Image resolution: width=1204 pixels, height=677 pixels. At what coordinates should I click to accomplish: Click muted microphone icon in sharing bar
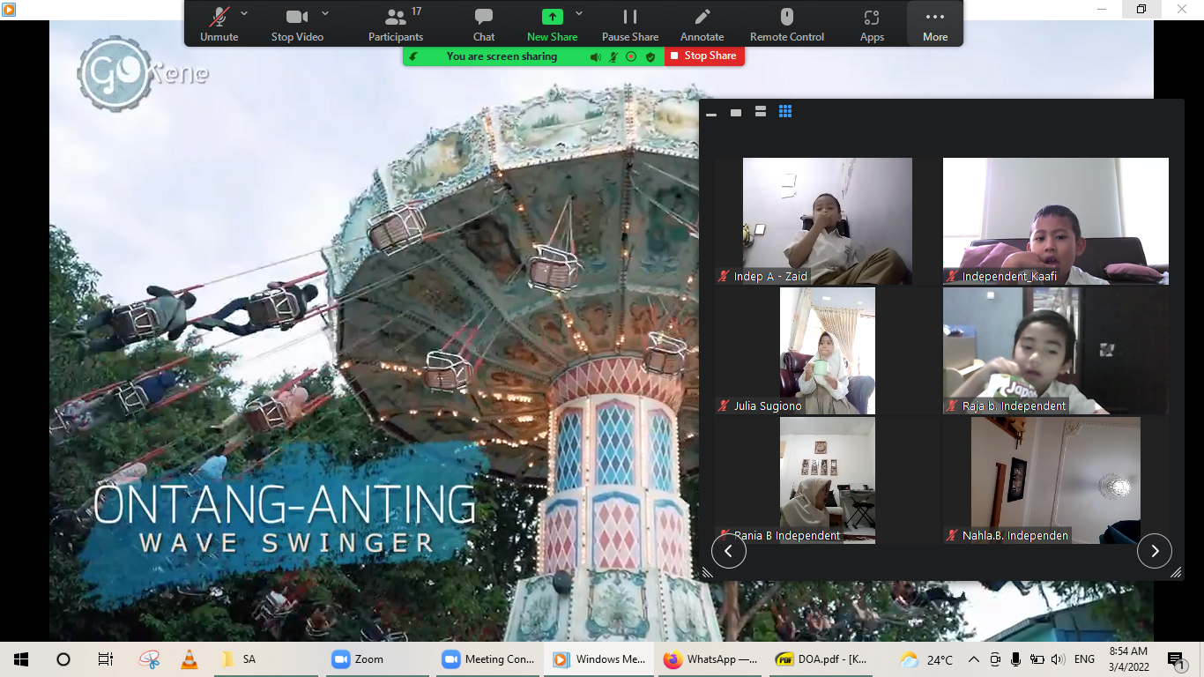point(613,56)
